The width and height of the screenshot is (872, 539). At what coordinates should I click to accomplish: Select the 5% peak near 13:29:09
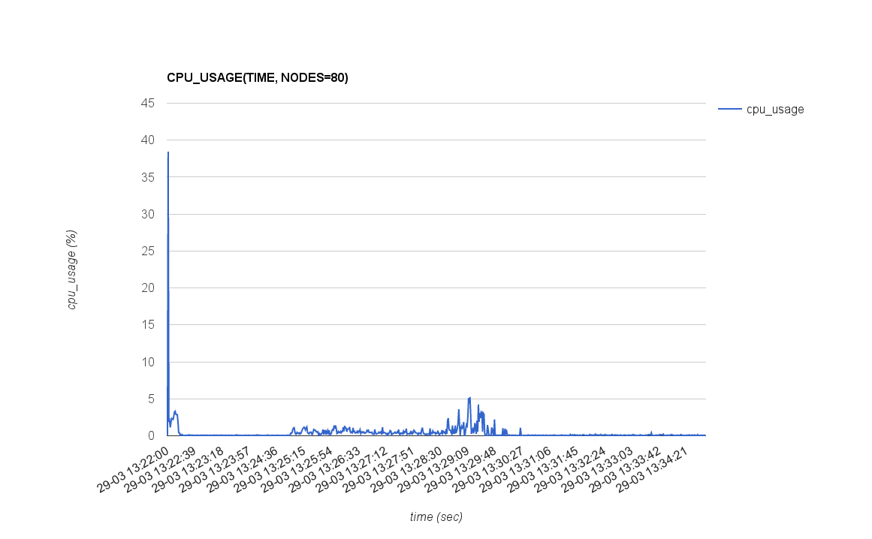469,398
